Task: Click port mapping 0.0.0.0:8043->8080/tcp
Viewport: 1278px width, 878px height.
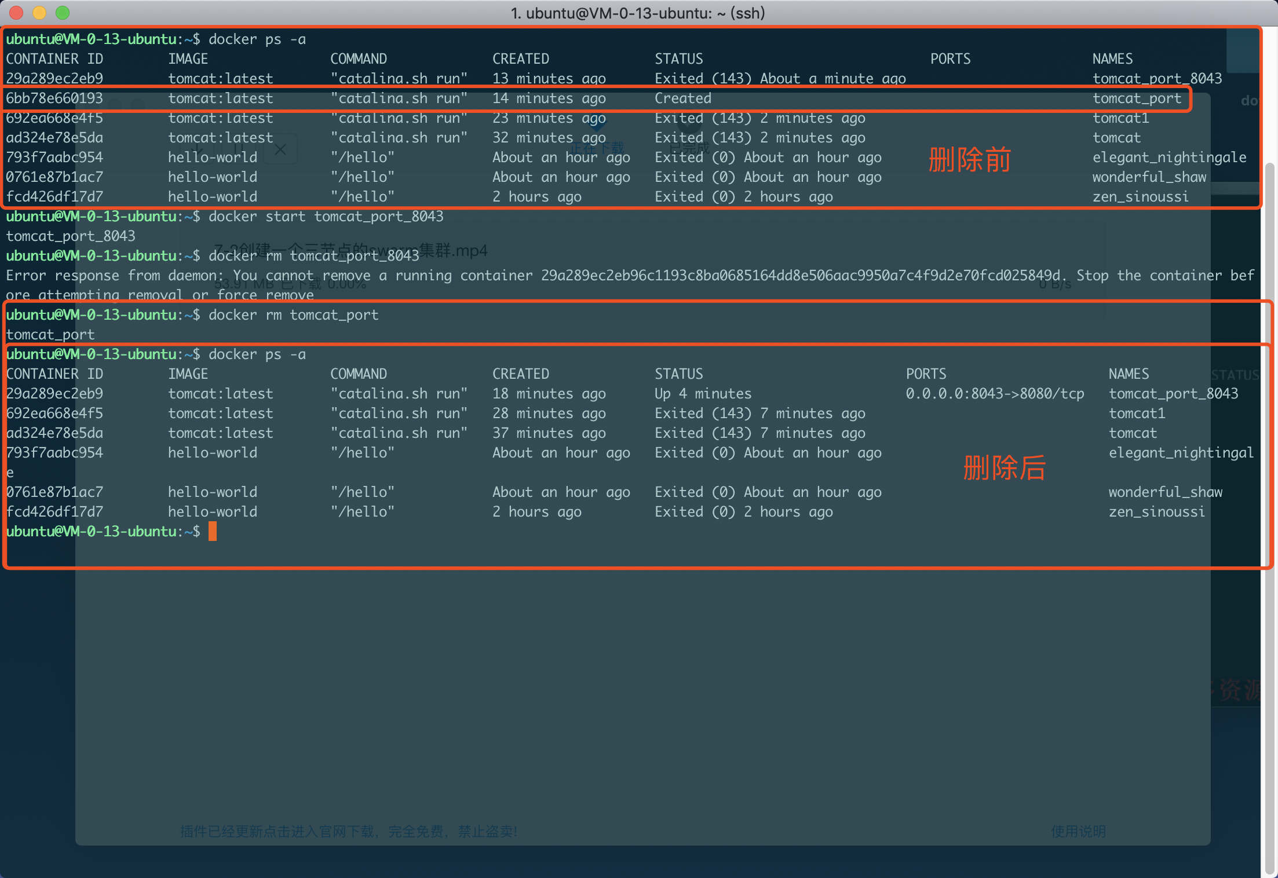Action: tap(995, 393)
